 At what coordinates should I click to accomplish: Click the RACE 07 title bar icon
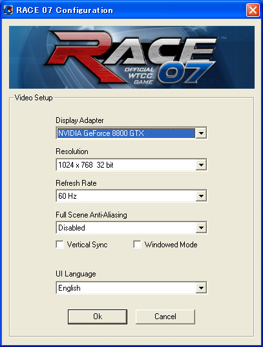pyautogui.click(x=8, y=10)
